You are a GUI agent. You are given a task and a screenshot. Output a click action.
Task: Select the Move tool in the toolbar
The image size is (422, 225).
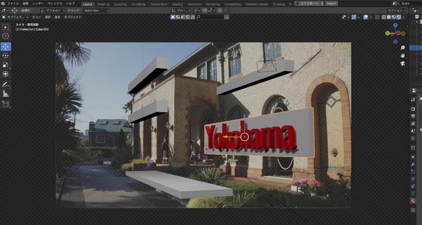(x=5, y=46)
